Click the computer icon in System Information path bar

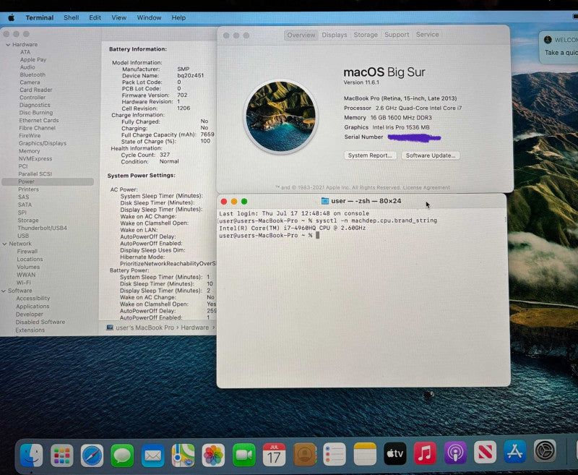[110, 328]
